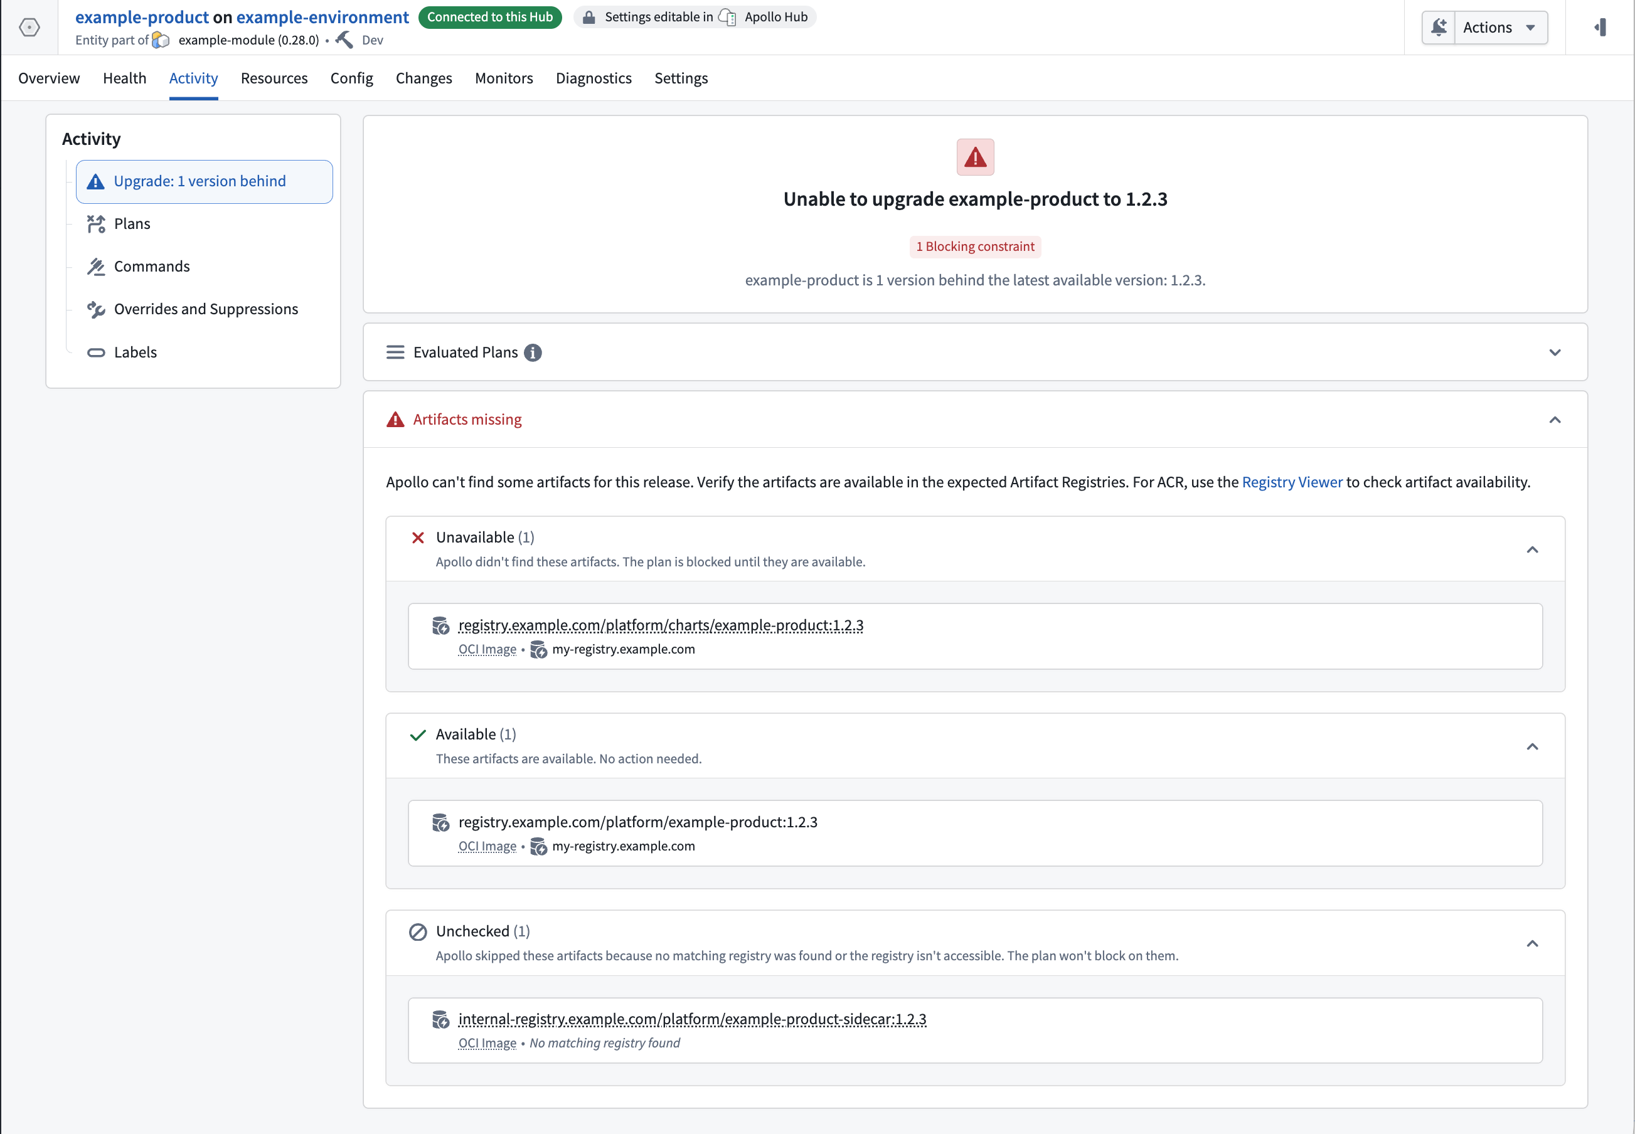Click the Plans icon in Activity sidebar

(x=96, y=224)
